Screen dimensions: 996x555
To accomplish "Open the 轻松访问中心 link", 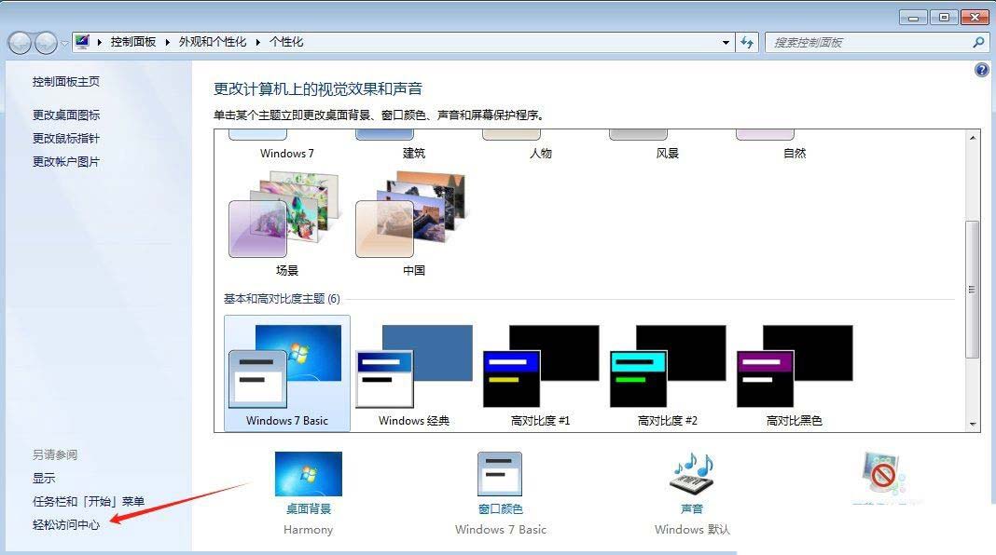I will point(66,524).
